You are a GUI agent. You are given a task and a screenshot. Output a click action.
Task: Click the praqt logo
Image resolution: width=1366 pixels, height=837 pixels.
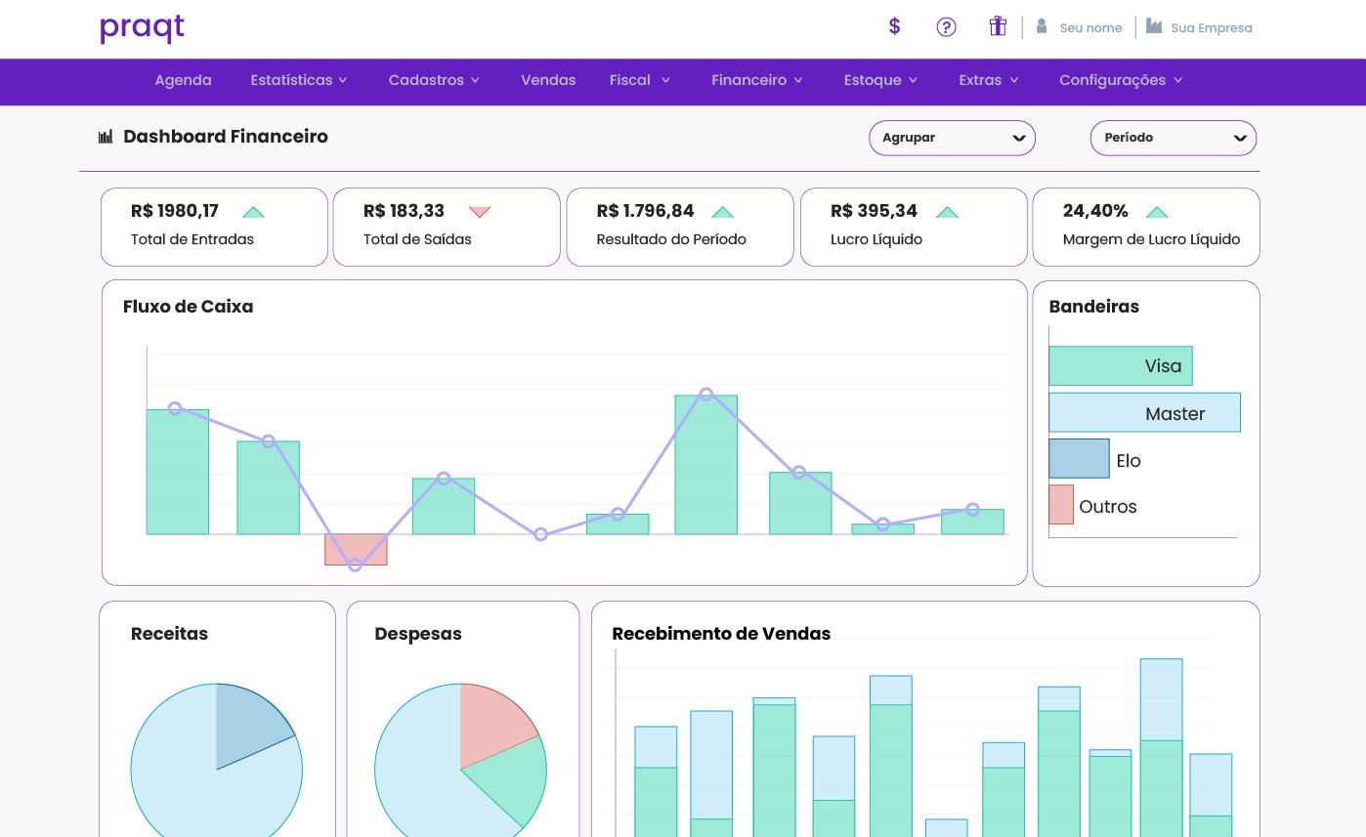pos(142,28)
